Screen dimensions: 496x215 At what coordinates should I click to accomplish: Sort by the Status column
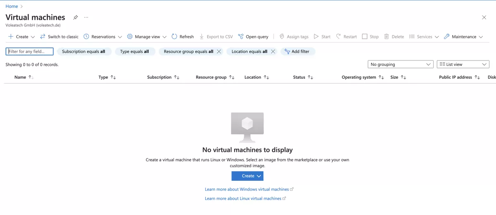[x=303, y=77]
